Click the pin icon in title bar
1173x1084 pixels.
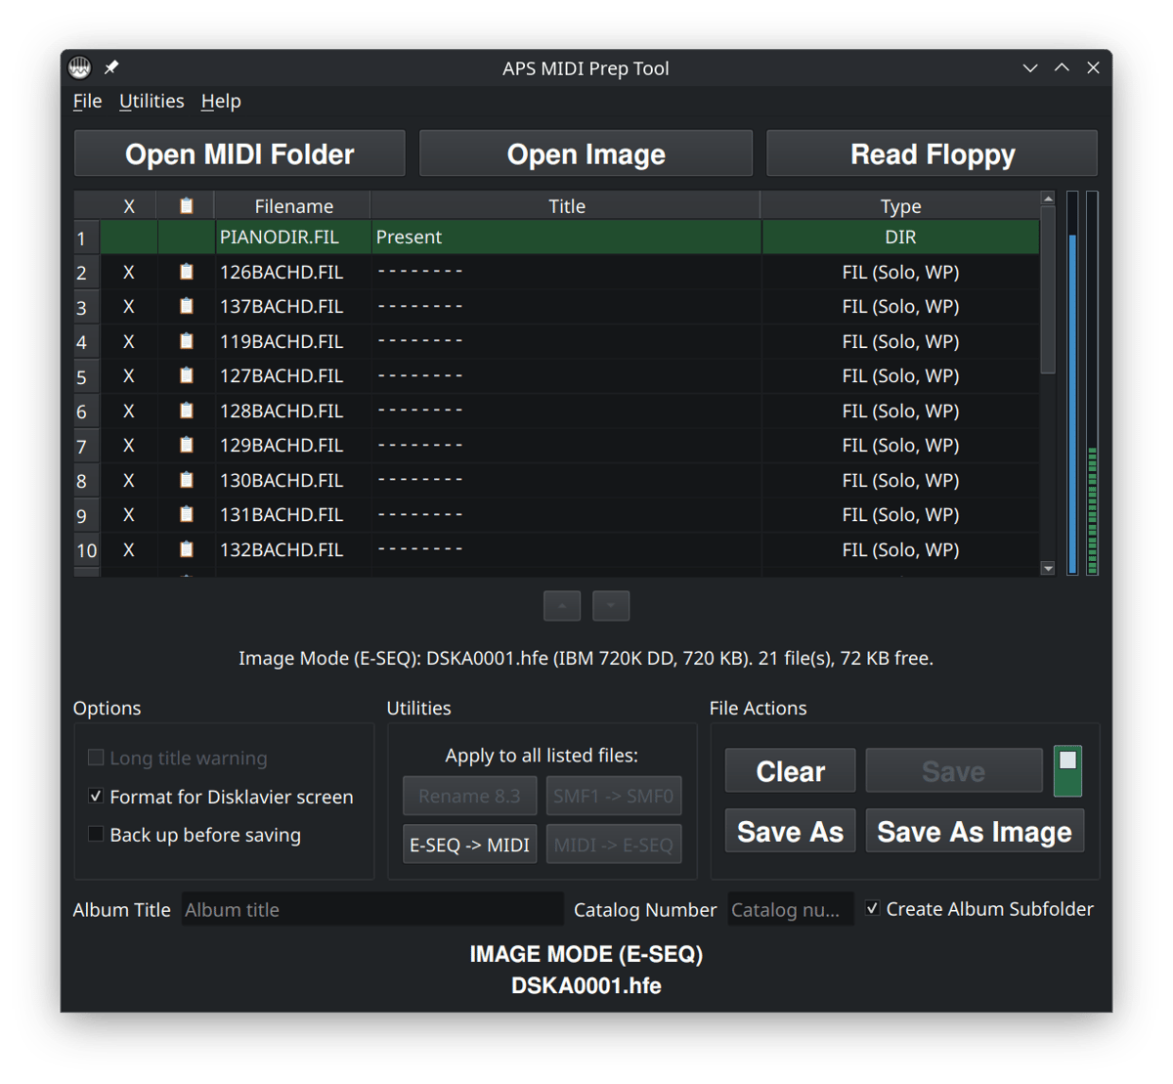(x=111, y=67)
